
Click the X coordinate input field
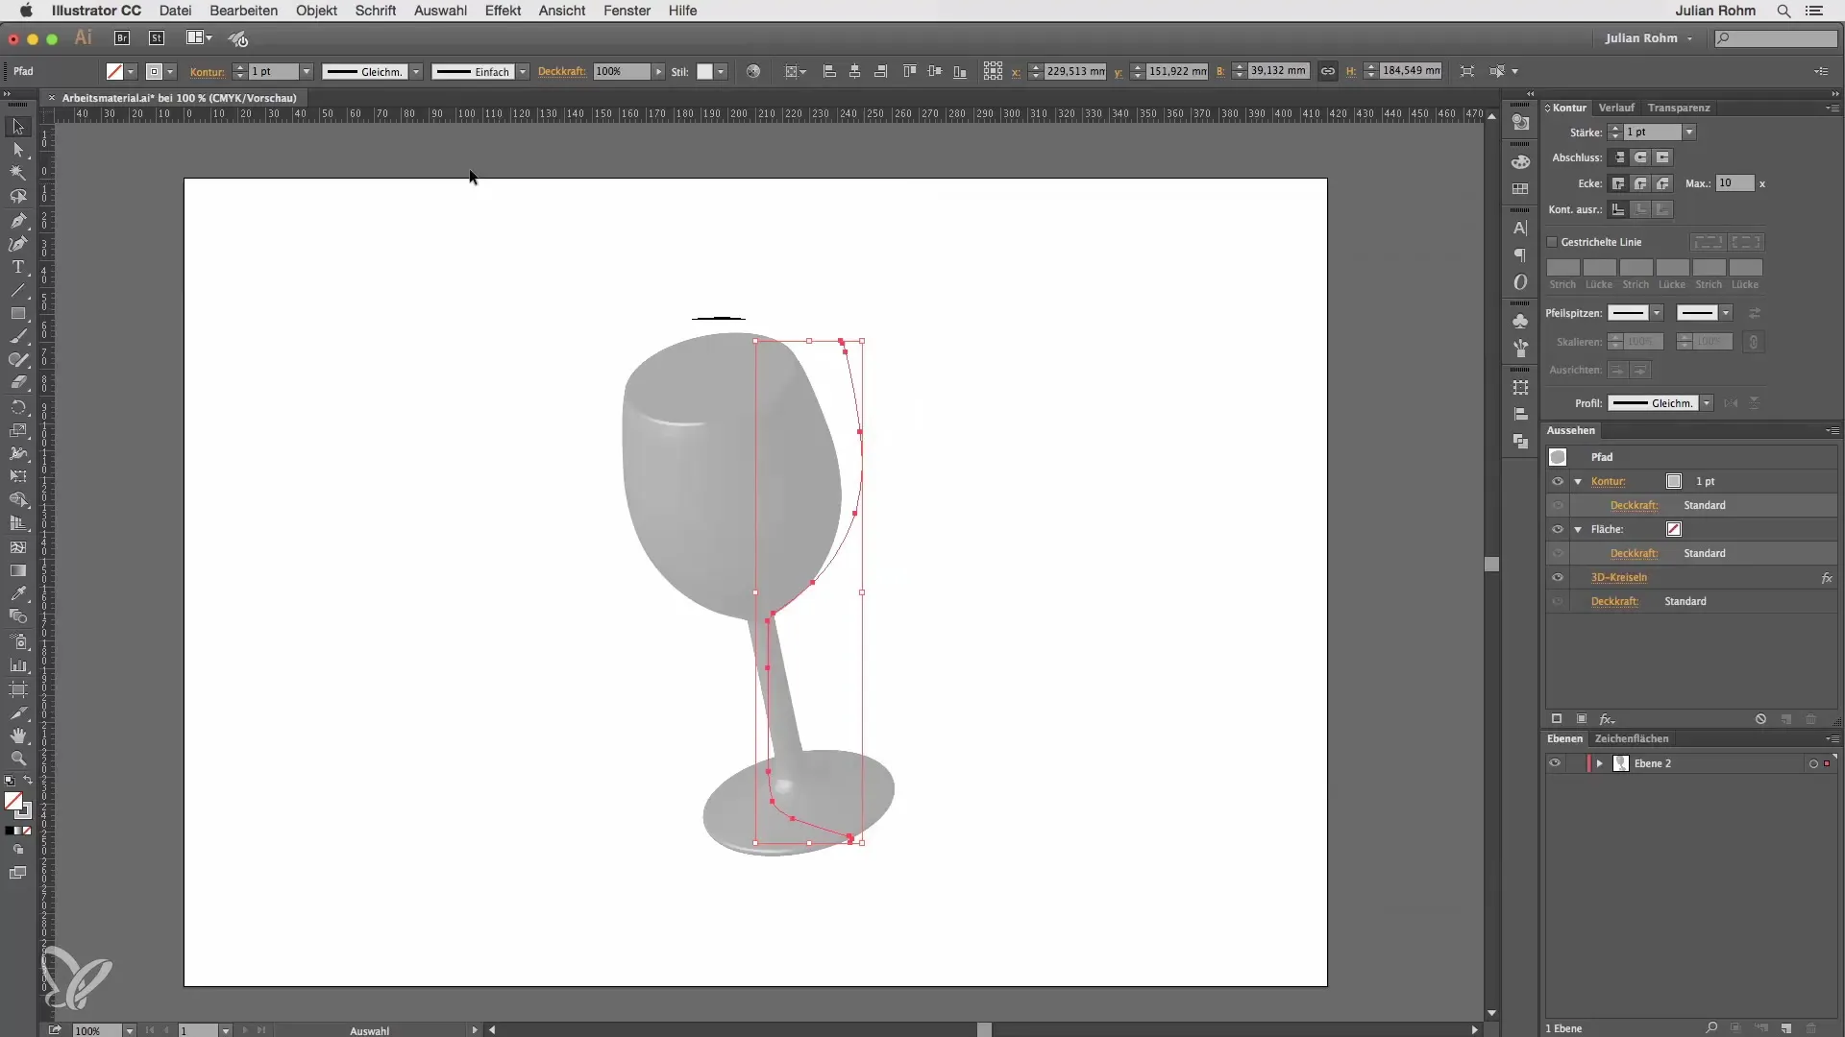(x=1074, y=71)
